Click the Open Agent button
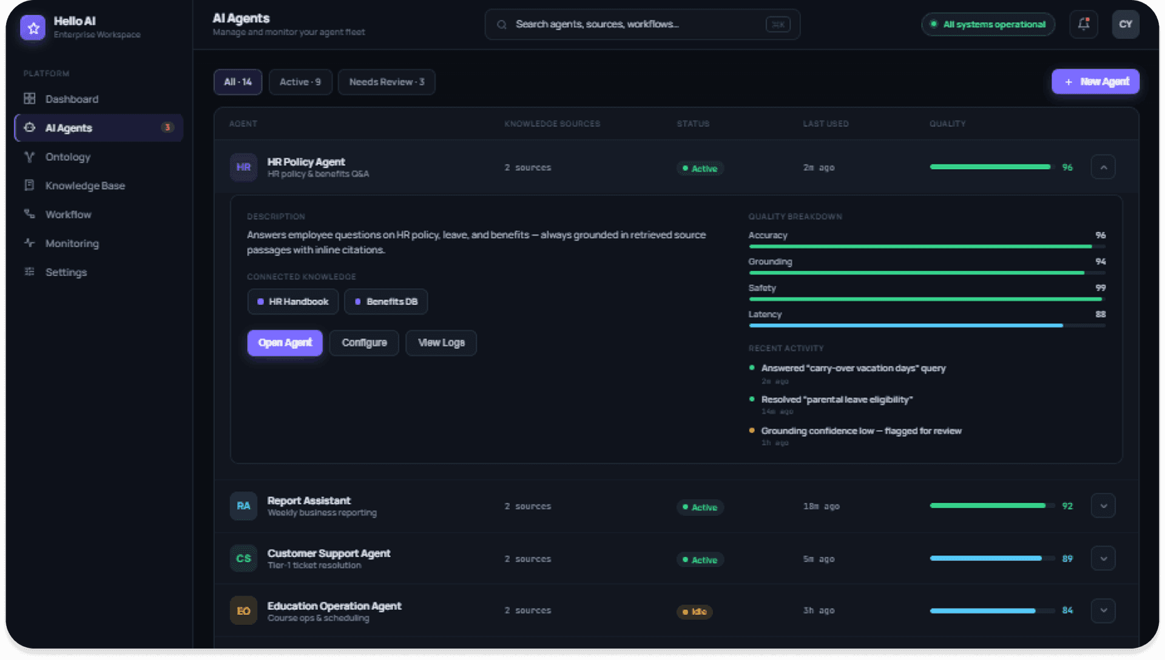The width and height of the screenshot is (1165, 660). pos(285,343)
